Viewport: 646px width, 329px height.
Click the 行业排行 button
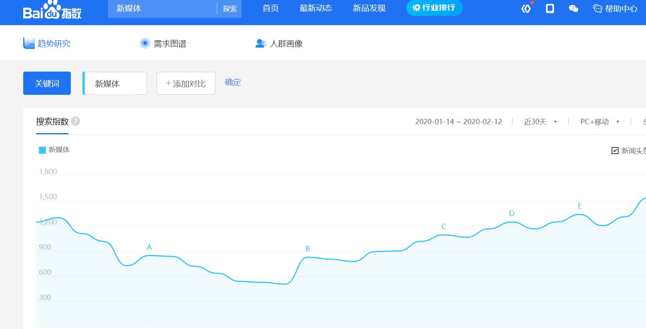(x=434, y=8)
